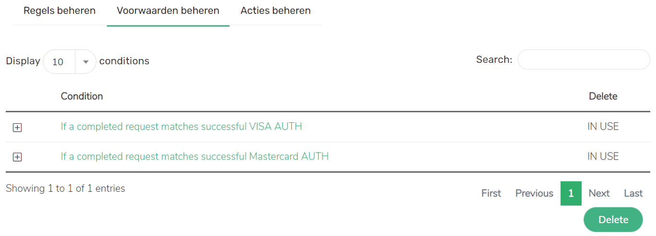Switch to the Regels beheren tab

pos(60,11)
